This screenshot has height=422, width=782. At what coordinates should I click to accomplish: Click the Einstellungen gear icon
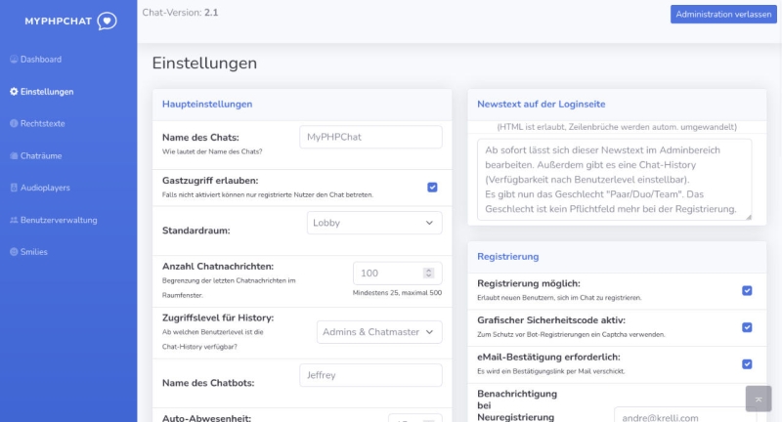14,92
